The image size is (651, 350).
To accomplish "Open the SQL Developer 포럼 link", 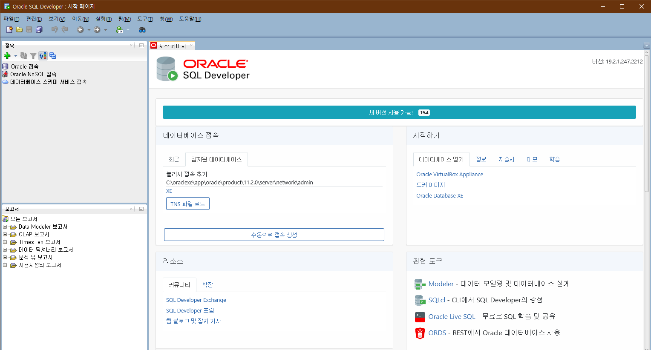I will [x=190, y=311].
